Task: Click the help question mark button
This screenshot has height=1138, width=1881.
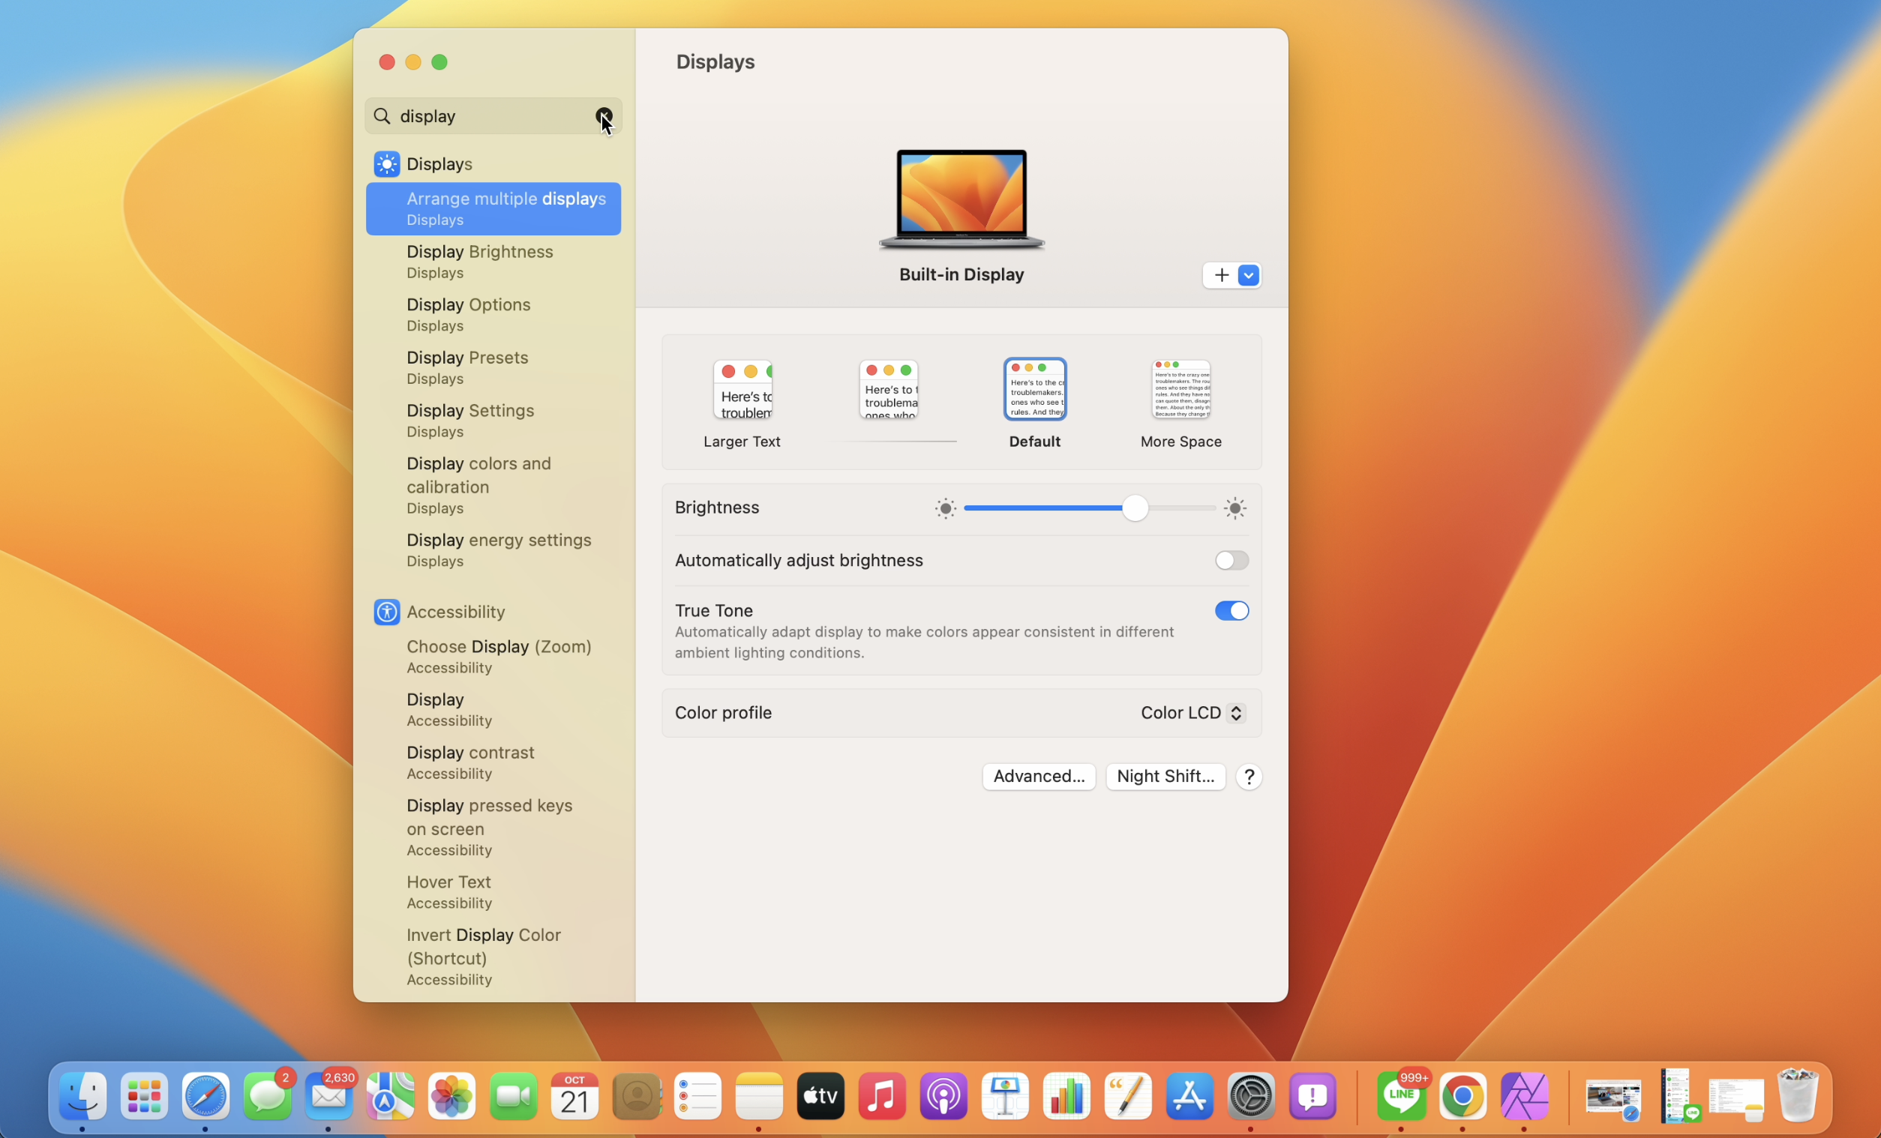Action: pos(1249,777)
